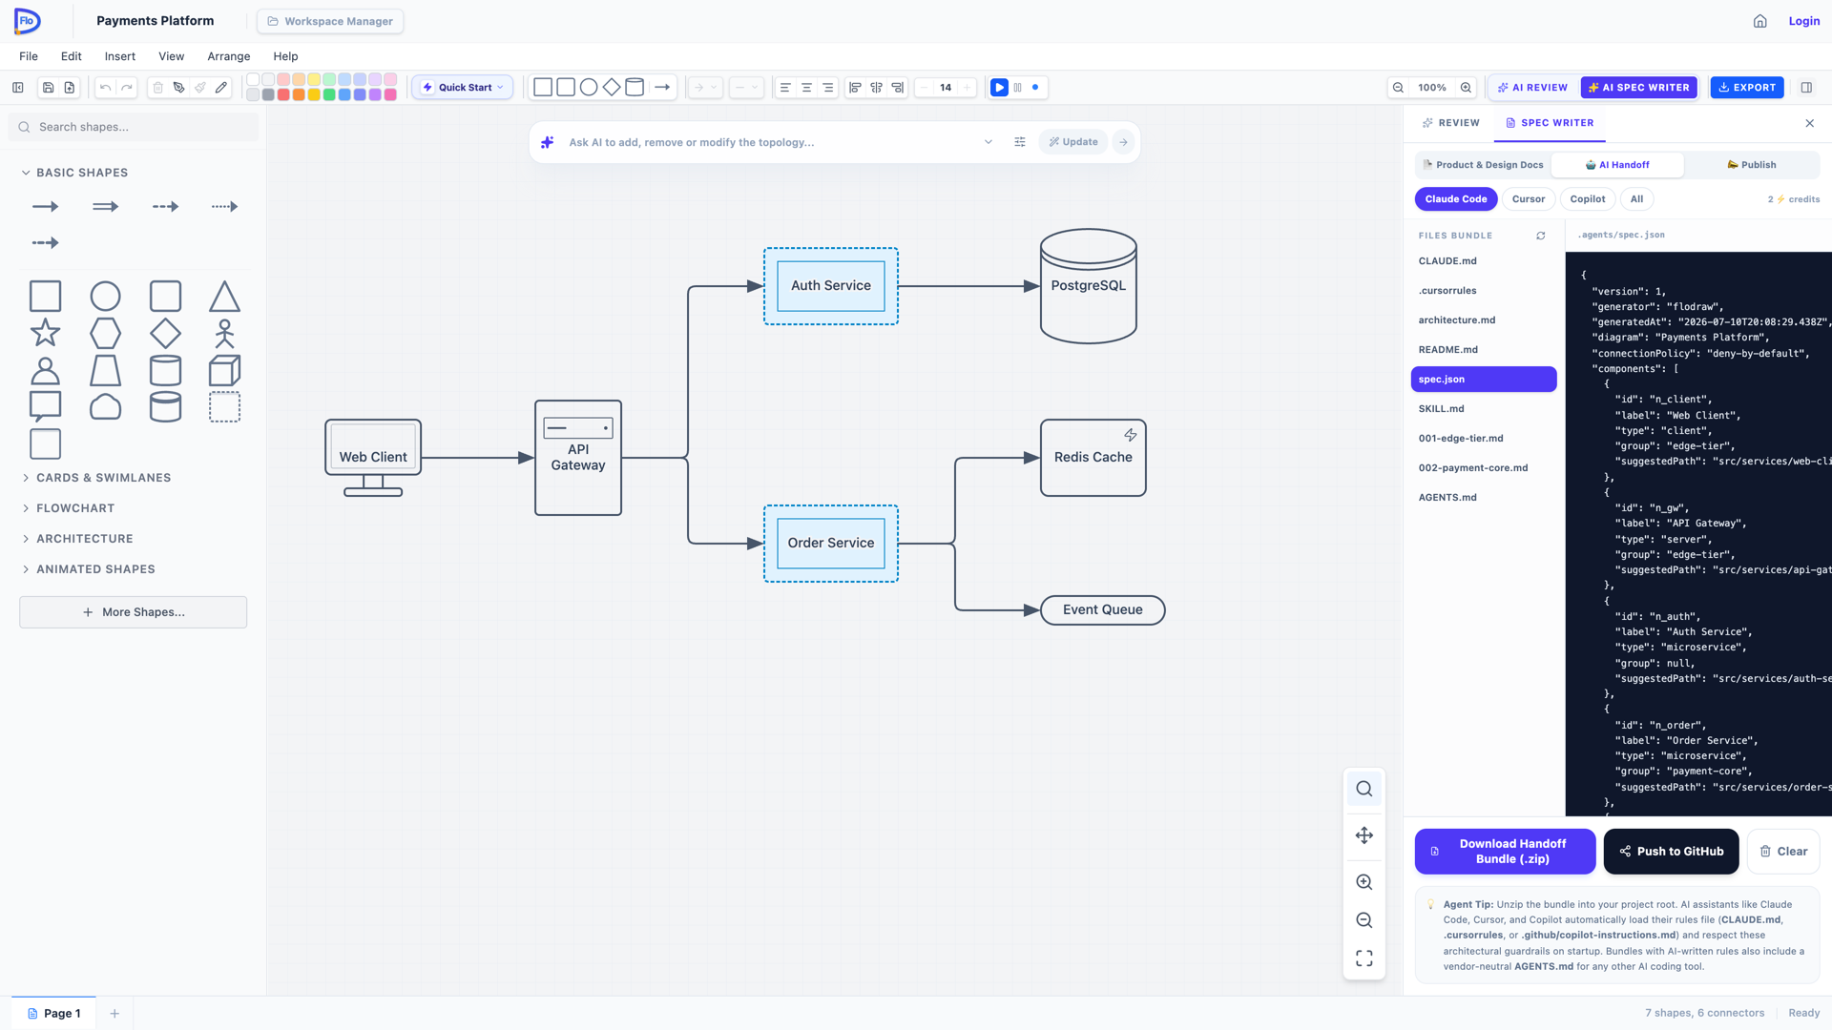Open the arrow style dropdown

click(705, 88)
